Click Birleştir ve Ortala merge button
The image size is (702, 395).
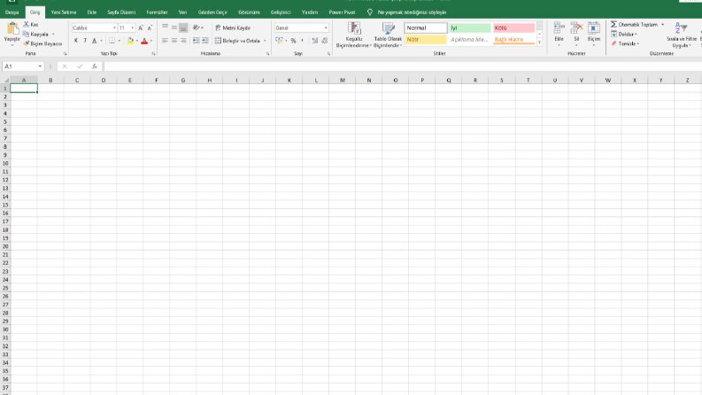[237, 41]
